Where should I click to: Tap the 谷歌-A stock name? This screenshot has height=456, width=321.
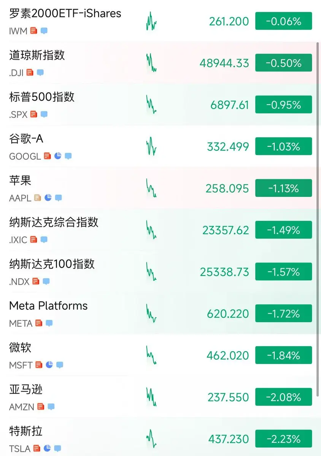pos(26,139)
